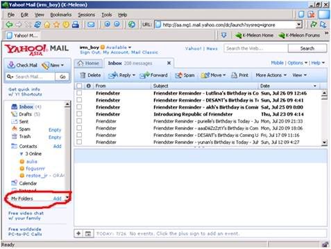Open the Options dropdown

(x=298, y=63)
